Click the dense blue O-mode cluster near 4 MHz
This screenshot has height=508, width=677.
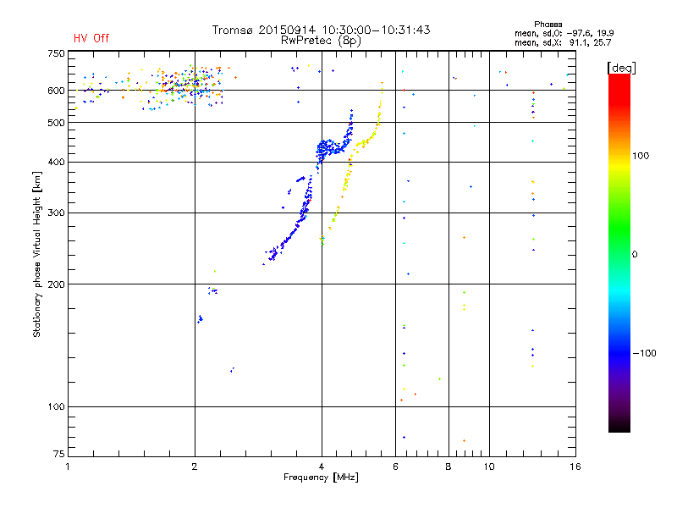pos(330,146)
